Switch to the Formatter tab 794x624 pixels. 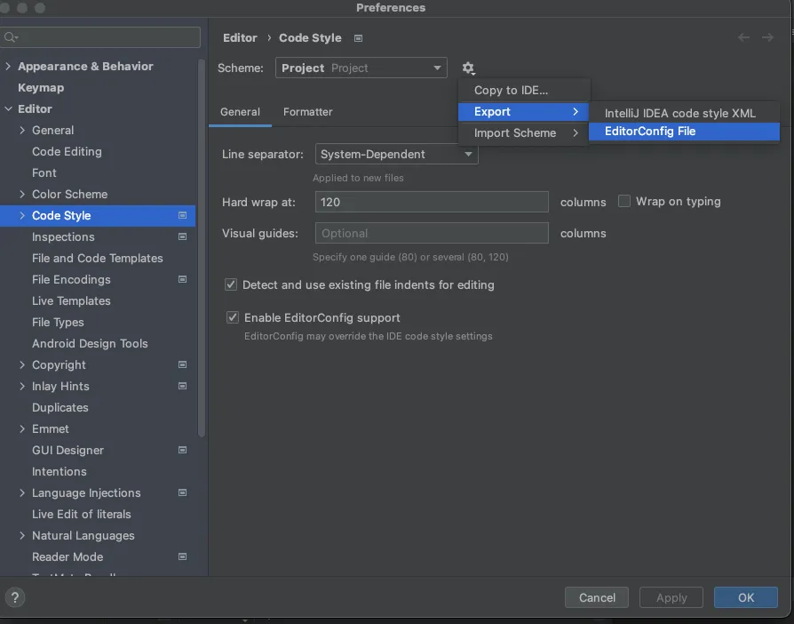(x=307, y=112)
